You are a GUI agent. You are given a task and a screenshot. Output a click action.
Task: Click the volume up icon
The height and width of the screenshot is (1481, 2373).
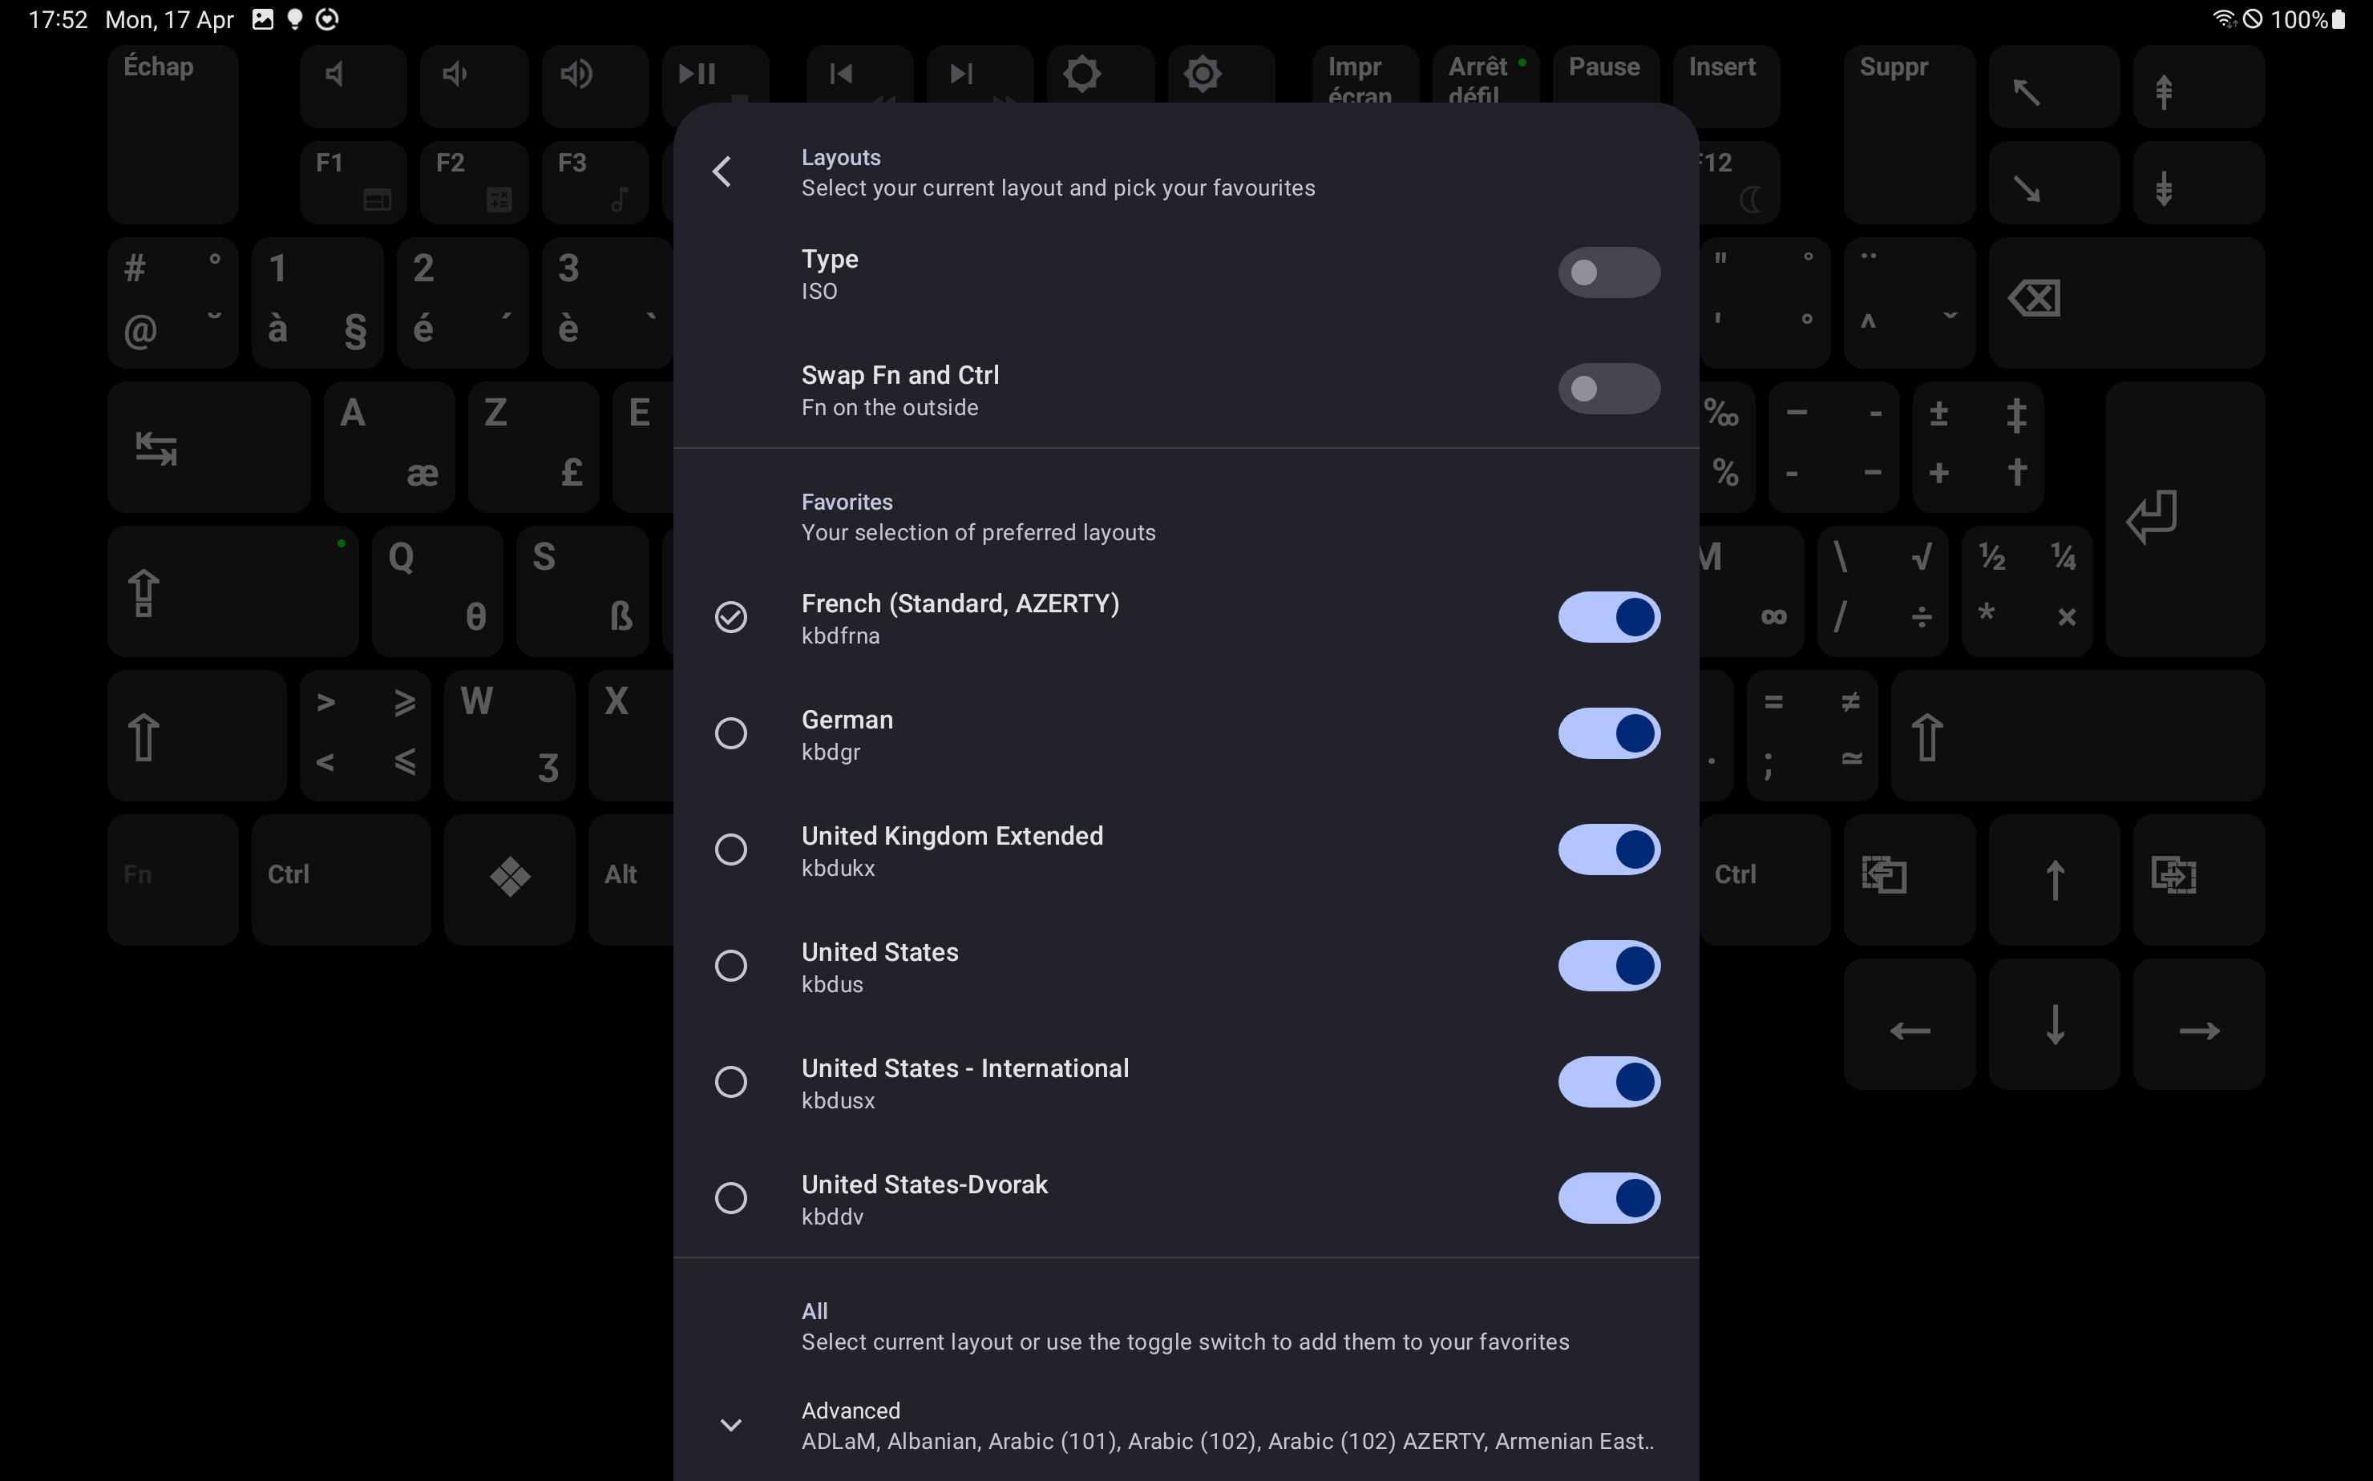click(576, 74)
